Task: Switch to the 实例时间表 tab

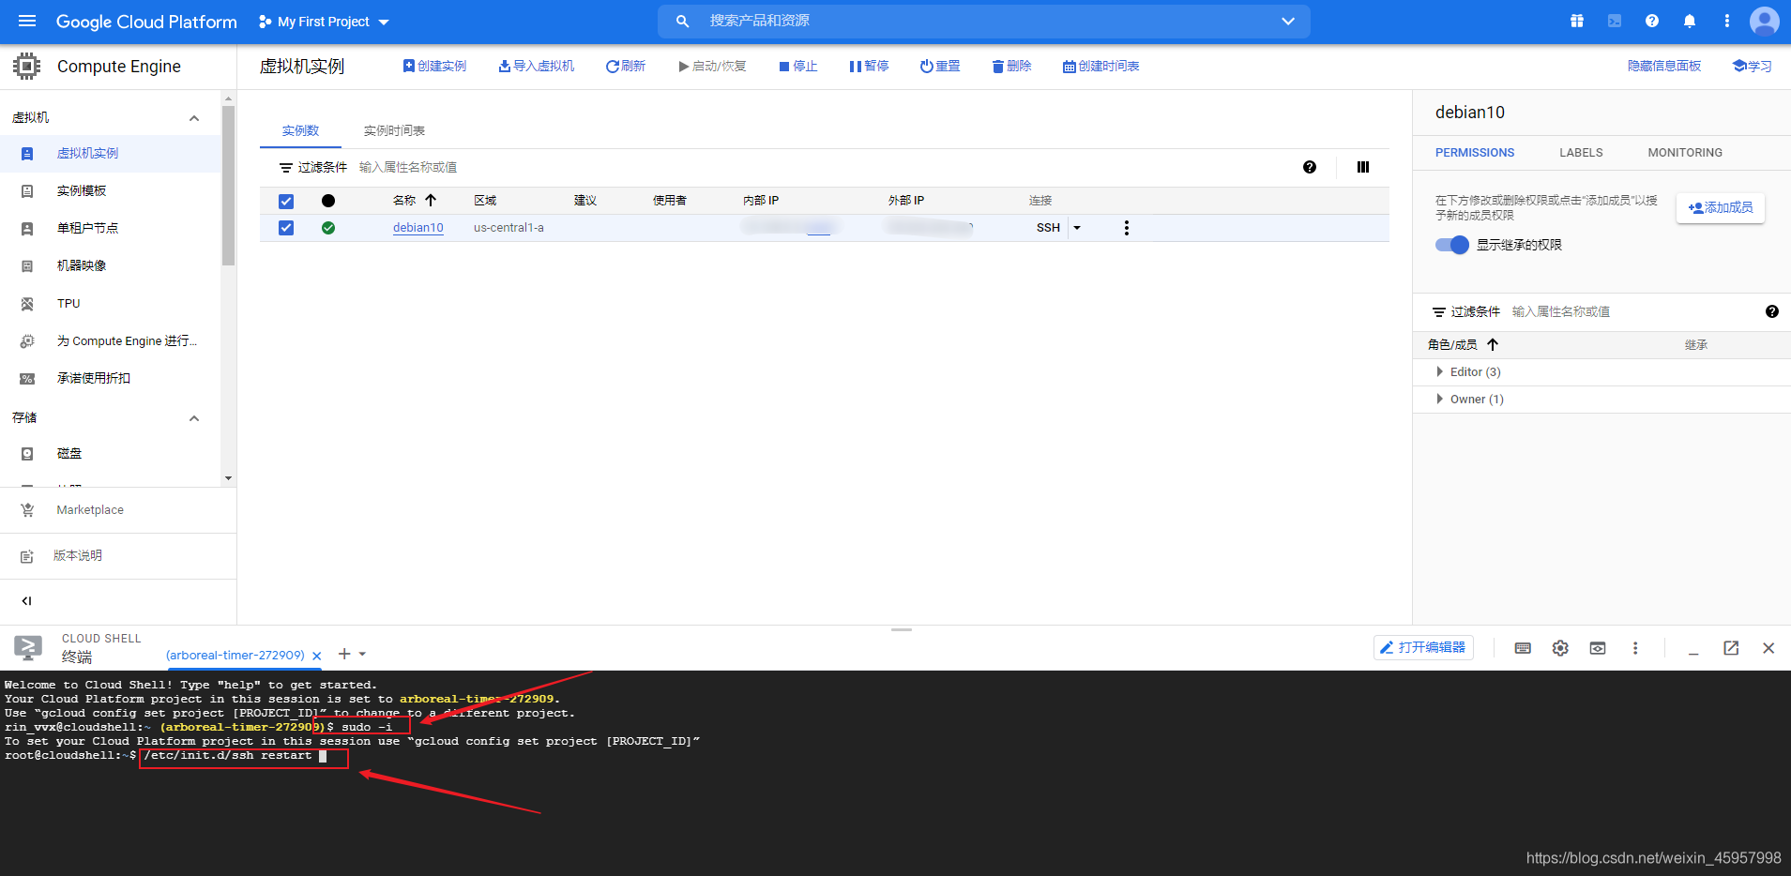Action: pyautogui.click(x=394, y=130)
